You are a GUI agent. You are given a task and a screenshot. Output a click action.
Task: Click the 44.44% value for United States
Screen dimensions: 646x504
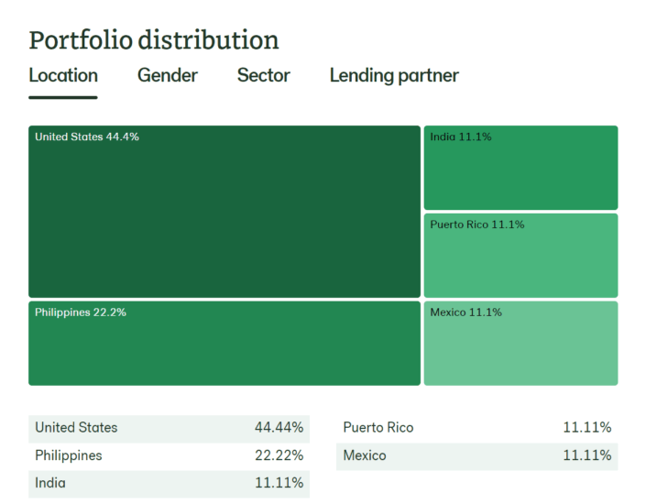click(279, 428)
